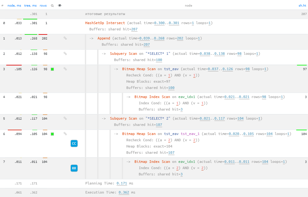The height and width of the screenshot is (197, 308).
Task: Collapse the Subquery Scan "*SELECT* 1" node arrow
Action: click(x=104, y=54)
